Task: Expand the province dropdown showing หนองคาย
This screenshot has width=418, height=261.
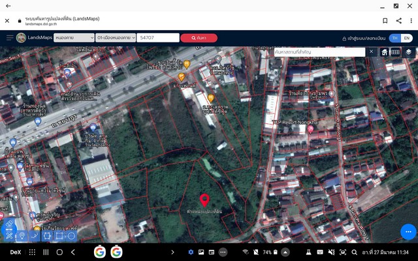Action: [x=73, y=38]
